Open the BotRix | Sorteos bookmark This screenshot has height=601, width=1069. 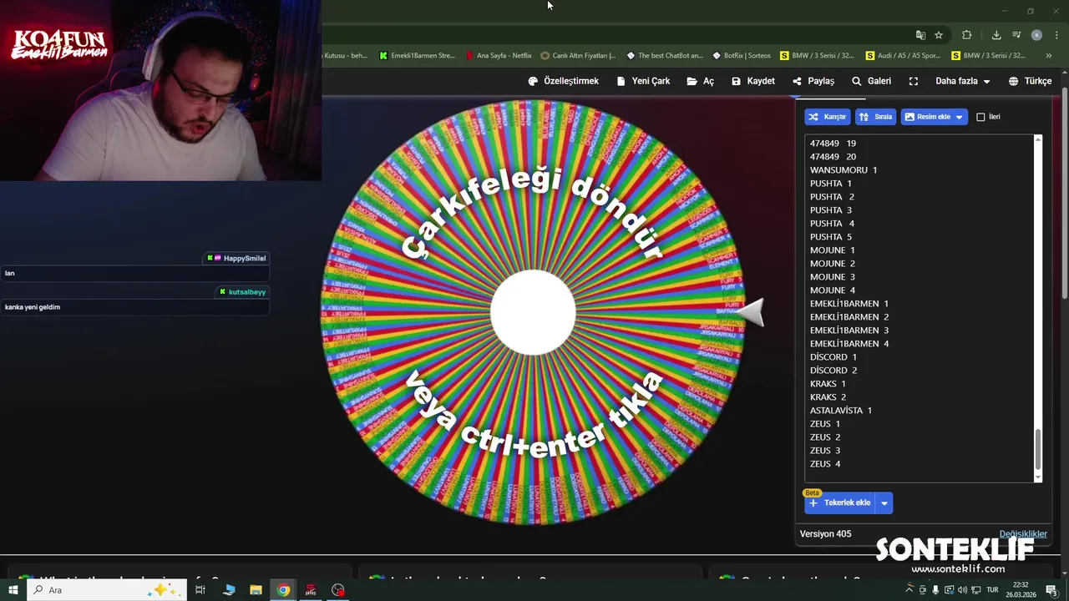coord(742,56)
